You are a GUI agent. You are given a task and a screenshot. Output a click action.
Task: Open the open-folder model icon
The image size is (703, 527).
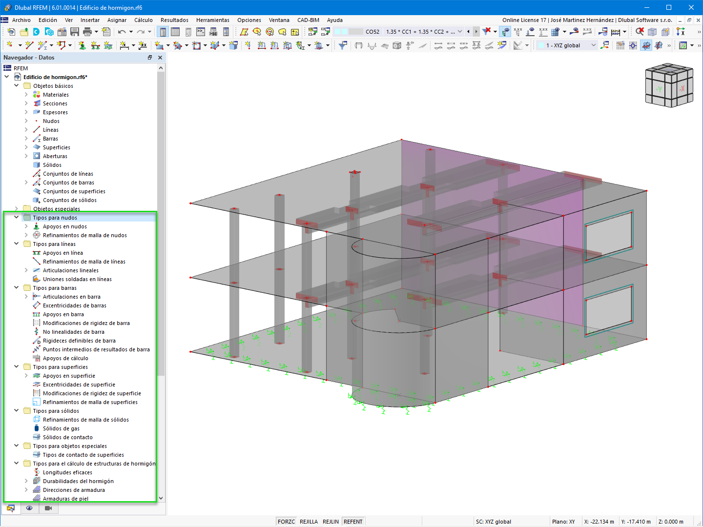23,32
